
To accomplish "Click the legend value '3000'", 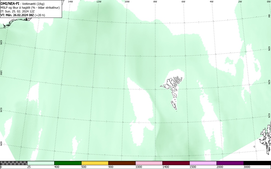I will (x=247, y=167).
